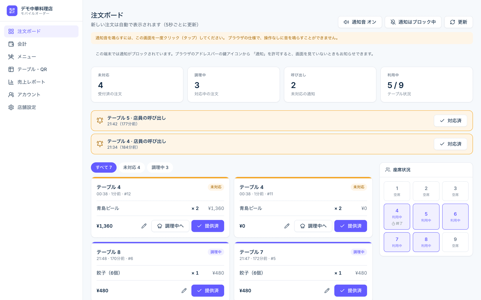481x300 pixels.
Task: Select seat 5 利用中 in 座席状況
Action: click(426, 217)
